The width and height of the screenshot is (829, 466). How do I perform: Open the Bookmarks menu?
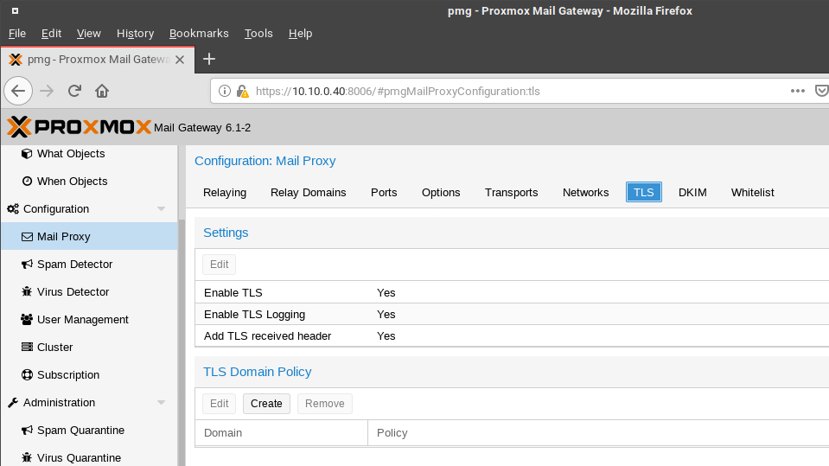pyautogui.click(x=199, y=34)
